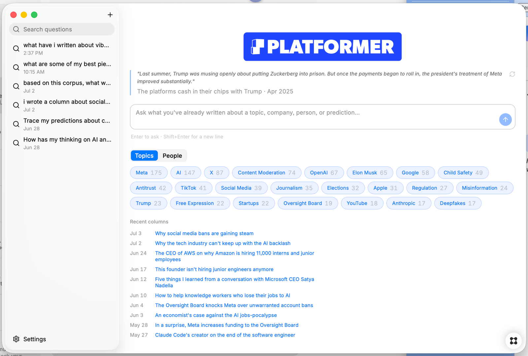Click magnifier icon beside 'i wrote a column about social...'
The width and height of the screenshot is (528, 356).
[x=16, y=105]
